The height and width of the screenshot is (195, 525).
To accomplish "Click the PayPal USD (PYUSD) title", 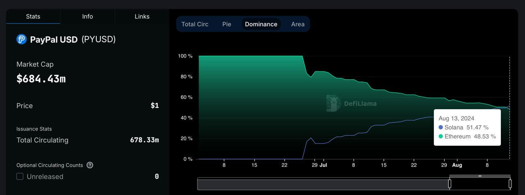I will click(73, 39).
